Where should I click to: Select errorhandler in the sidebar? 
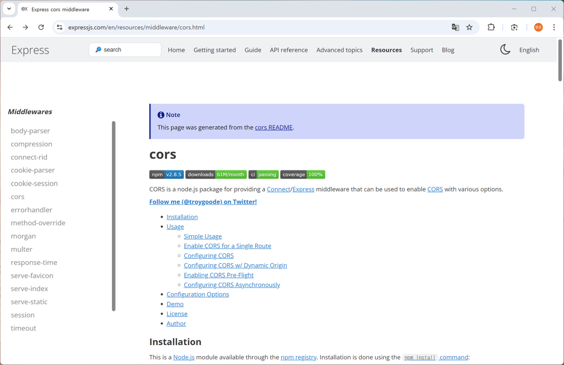pyautogui.click(x=31, y=210)
